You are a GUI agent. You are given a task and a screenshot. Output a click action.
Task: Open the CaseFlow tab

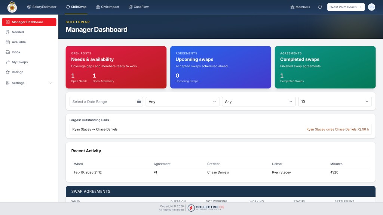138,7
